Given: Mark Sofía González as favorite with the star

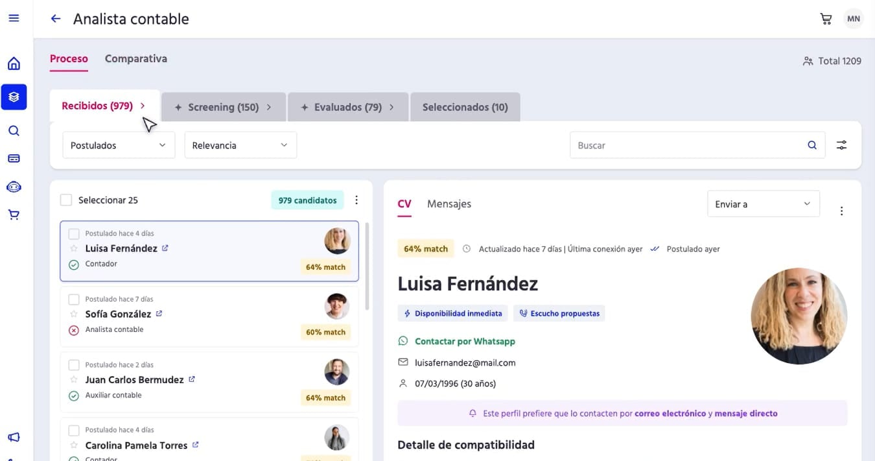Looking at the screenshot, I should (x=74, y=314).
